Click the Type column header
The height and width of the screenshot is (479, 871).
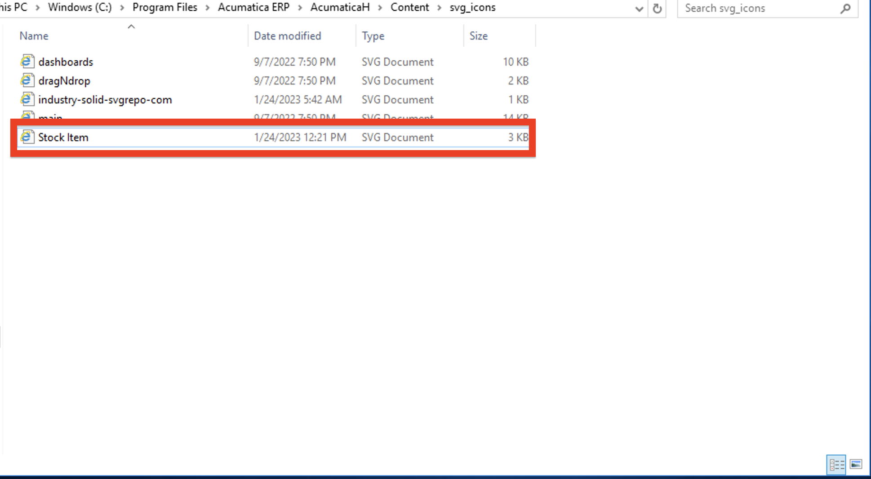pyautogui.click(x=373, y=35)
